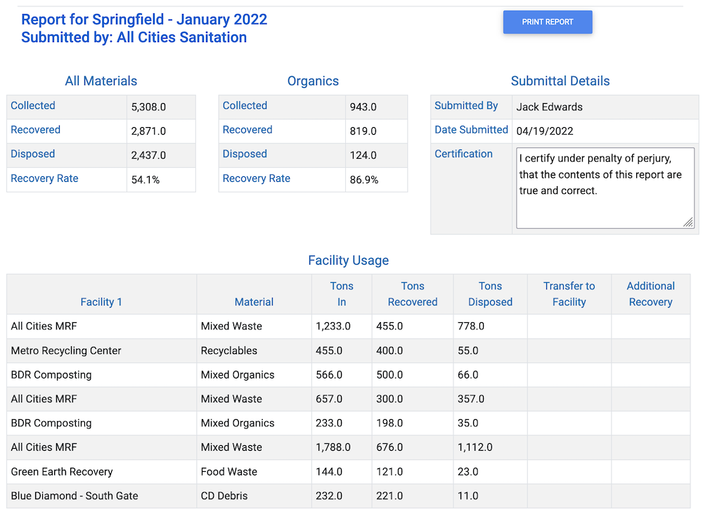Select the Tons In column header

click(x=342, y=294)
